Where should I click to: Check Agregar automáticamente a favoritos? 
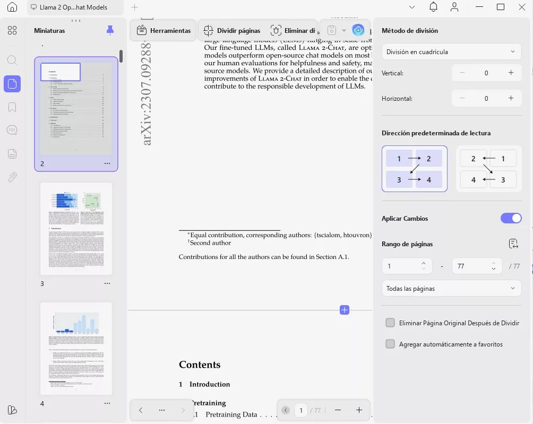[x=390, y=344]
